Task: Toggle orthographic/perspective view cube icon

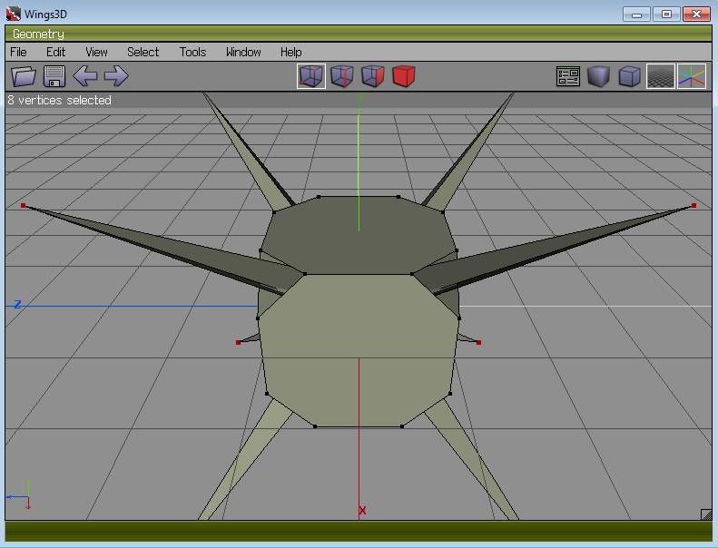Action: [x=629, y=76]
